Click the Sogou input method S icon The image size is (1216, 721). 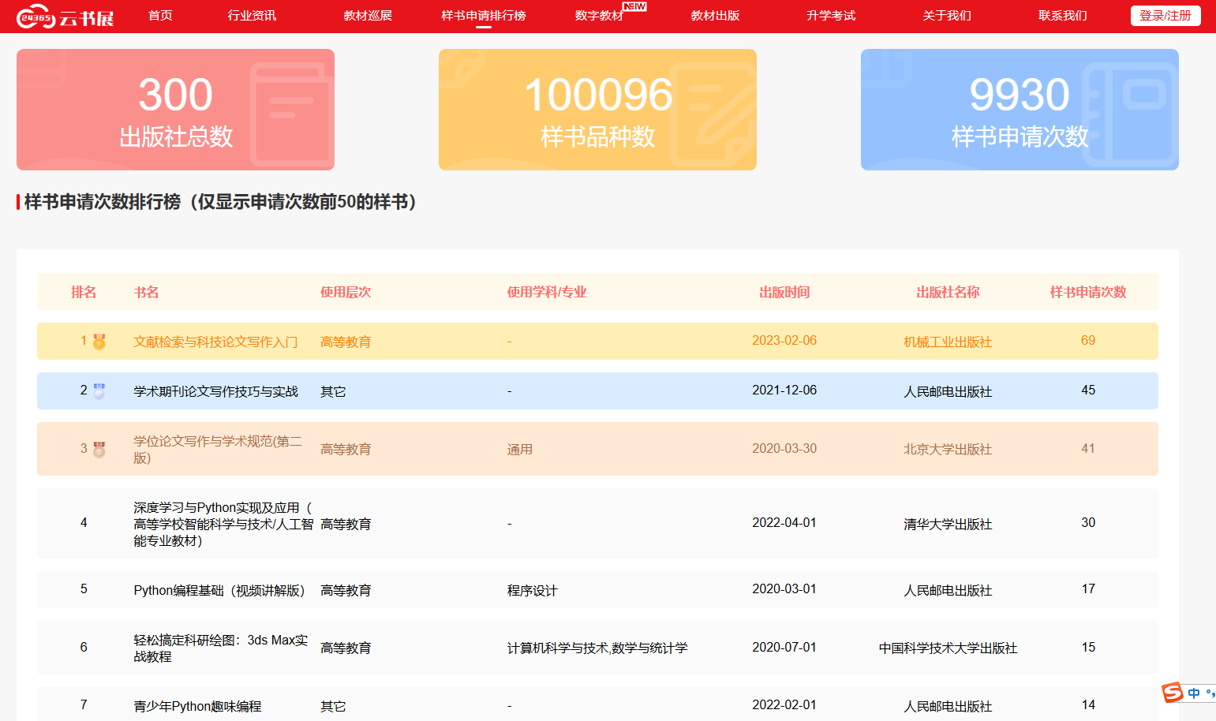click(1173, 693)
